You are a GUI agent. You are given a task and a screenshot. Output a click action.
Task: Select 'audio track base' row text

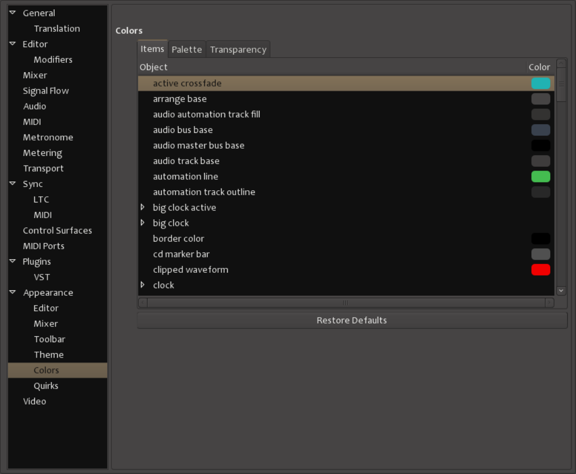pos(186,161)
